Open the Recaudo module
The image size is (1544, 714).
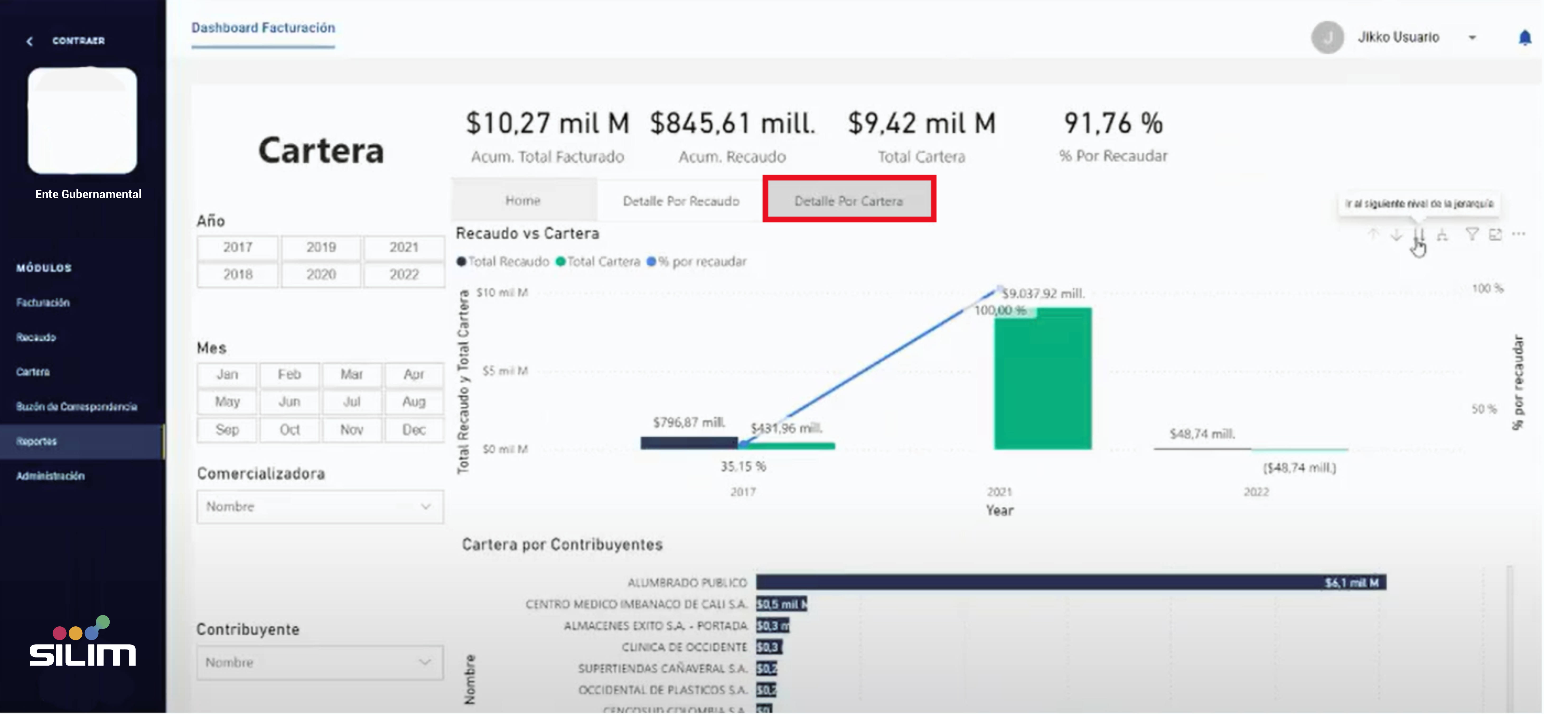[x=36, y=337]
